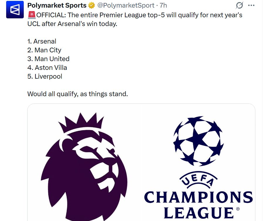
Task: Click the Champions League starball logo
Action: pos(199,141)
